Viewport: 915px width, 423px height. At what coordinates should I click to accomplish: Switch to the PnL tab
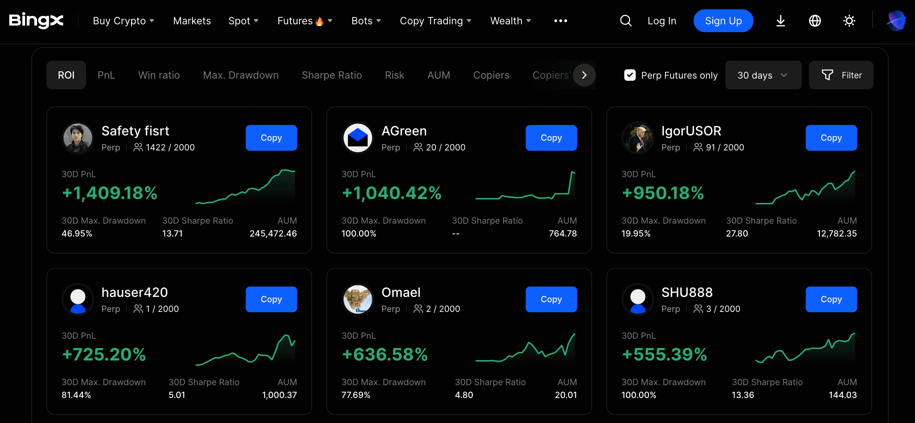[x=106, y=75]
